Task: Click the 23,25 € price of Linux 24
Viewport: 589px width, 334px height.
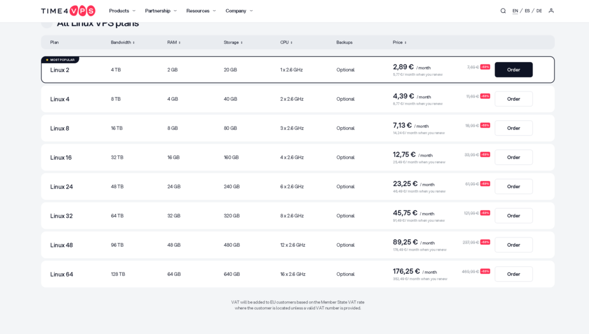Action: (406, 184)
